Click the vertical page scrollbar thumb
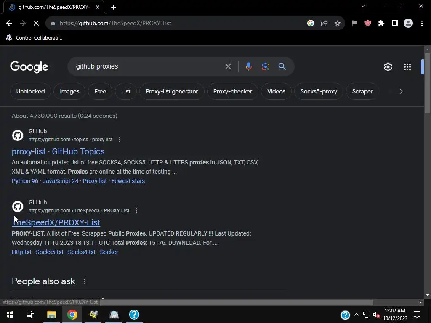The height and width of the screenshot is (323, 431). (x=427, y=82)
